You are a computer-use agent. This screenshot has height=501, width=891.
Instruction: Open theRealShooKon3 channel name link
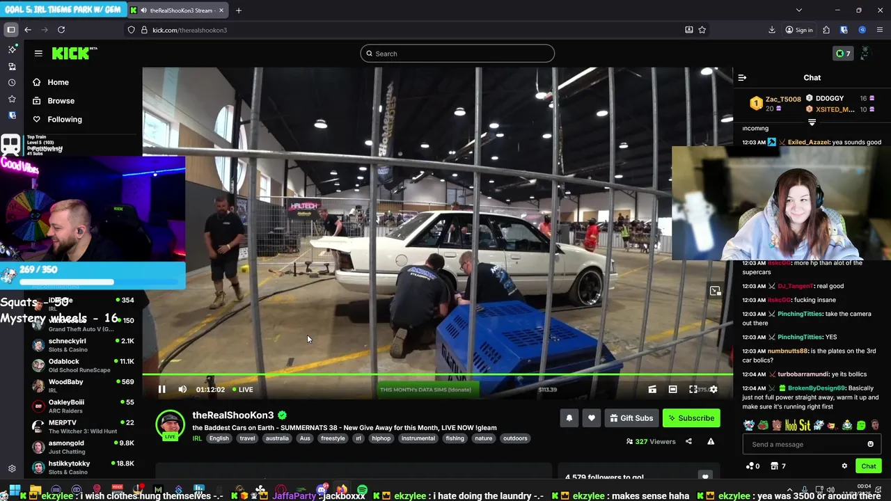point(233,415)
